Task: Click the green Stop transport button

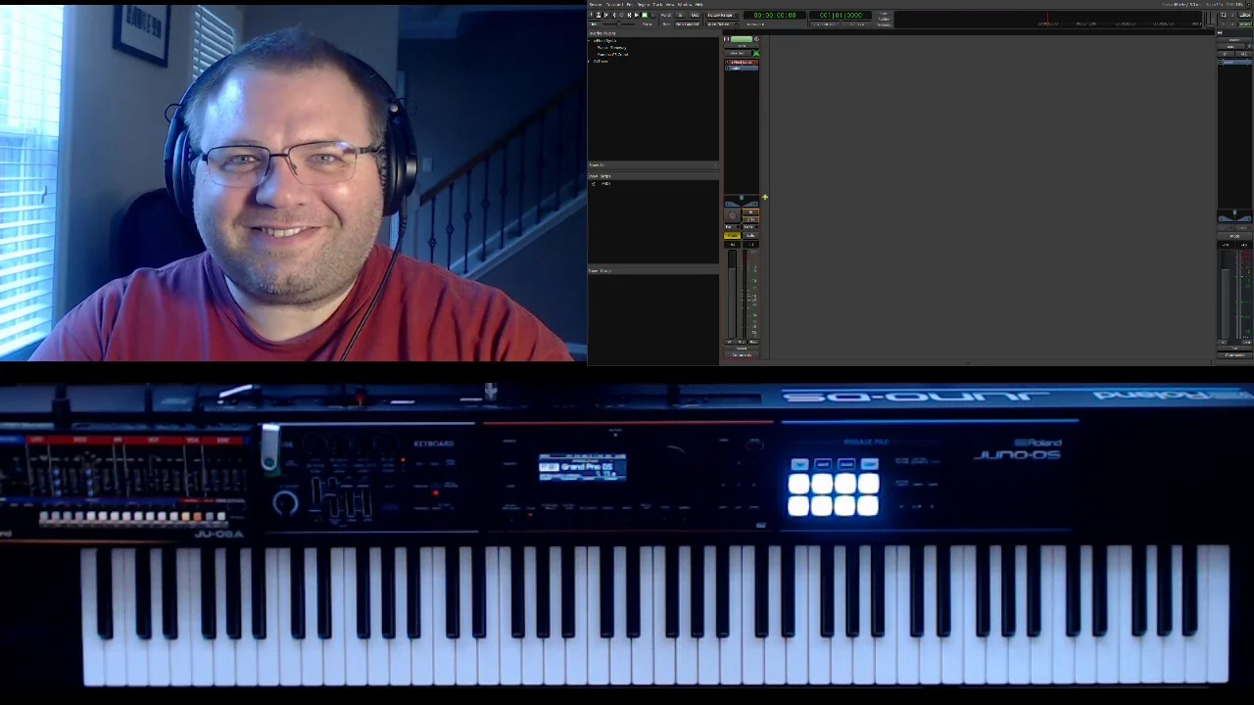Action: click(645, 15)
